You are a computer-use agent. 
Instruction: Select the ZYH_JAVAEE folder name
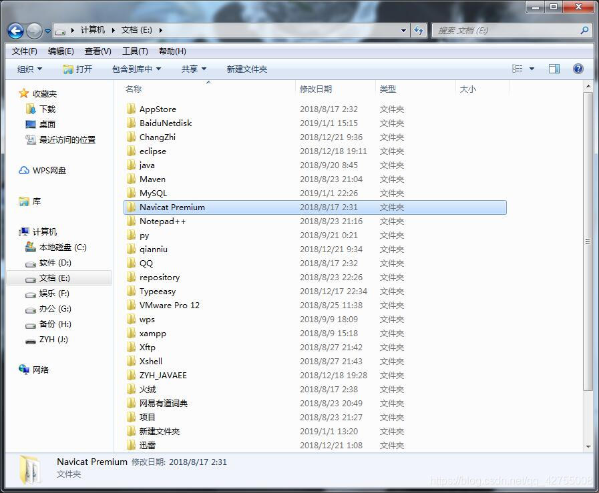tap(163, 376)
